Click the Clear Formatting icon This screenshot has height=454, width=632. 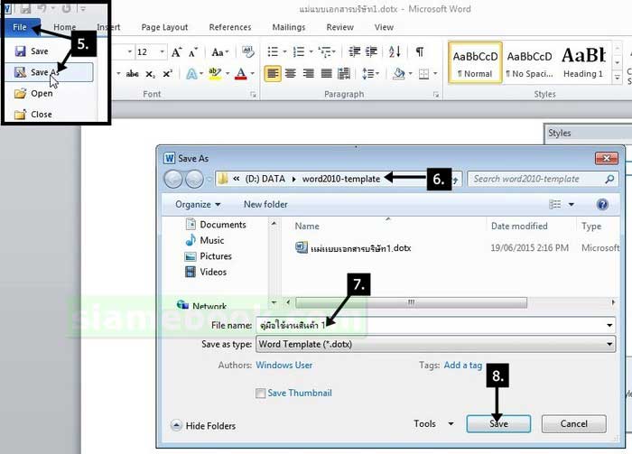[247, 51]
